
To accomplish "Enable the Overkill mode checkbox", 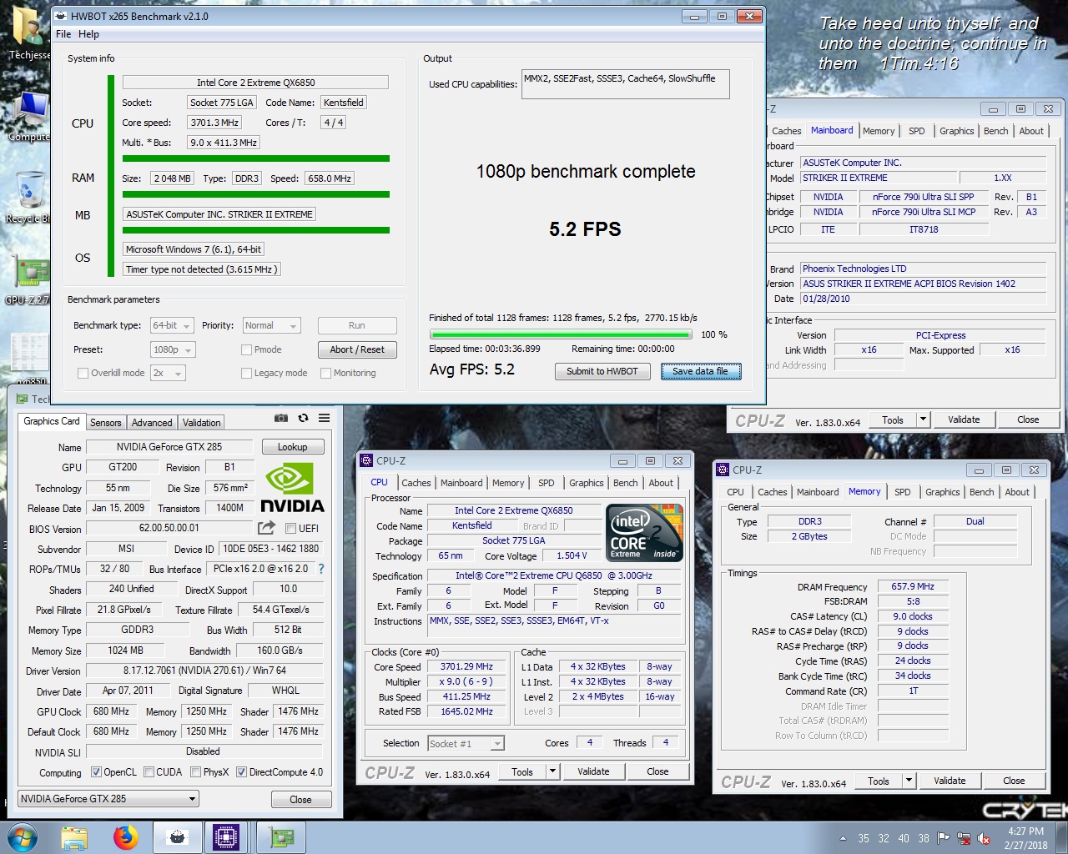I will pyautogui.click(x=83, y=373).
